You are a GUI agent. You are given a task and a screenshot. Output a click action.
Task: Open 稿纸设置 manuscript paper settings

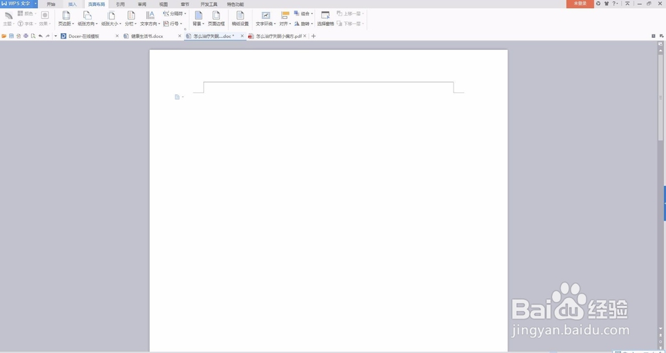tap(240, 19)
